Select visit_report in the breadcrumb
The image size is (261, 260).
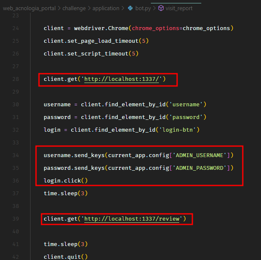pyautogui.click(x=178, y=8)
